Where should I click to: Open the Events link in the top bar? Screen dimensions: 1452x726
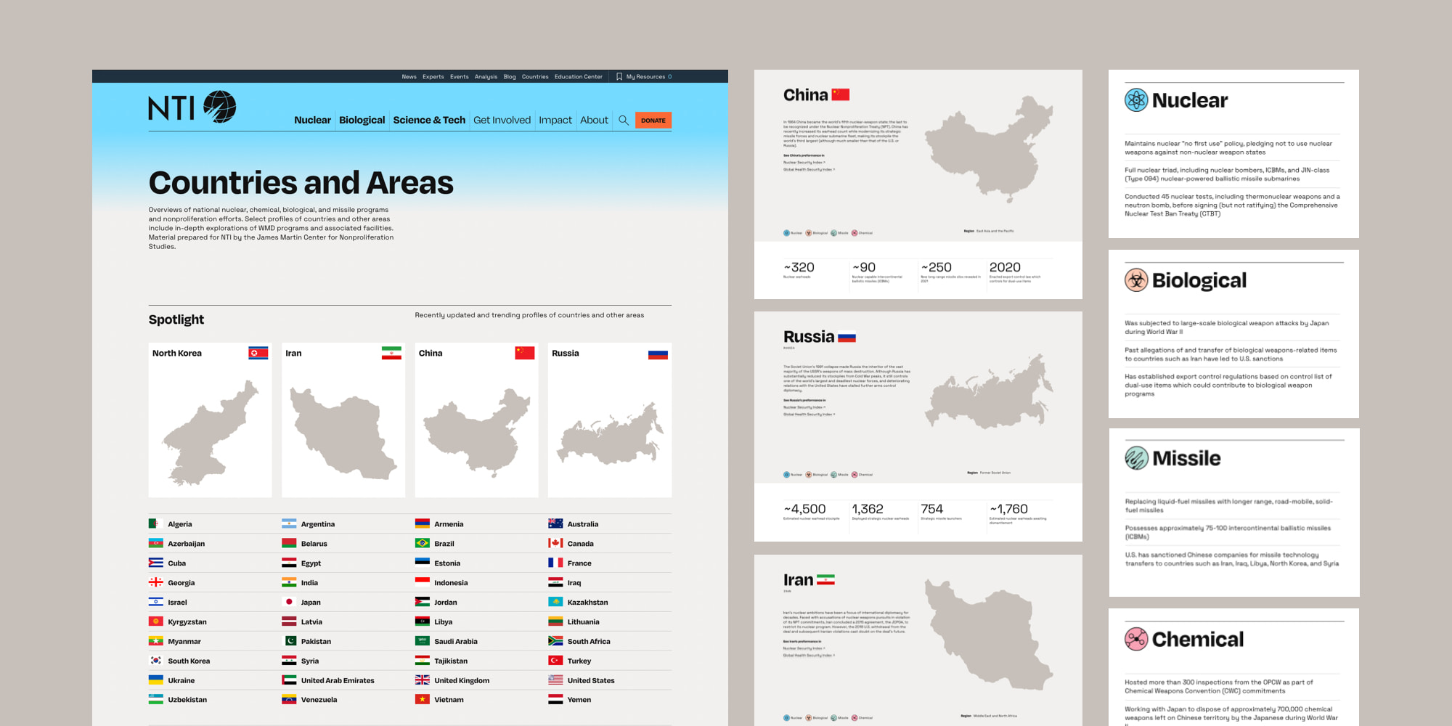pyautogui.click(x=459, y=77)
